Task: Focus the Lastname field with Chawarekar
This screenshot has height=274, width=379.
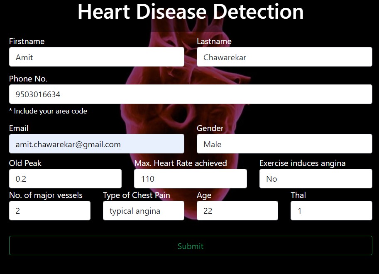Action: tap(284, 57)
